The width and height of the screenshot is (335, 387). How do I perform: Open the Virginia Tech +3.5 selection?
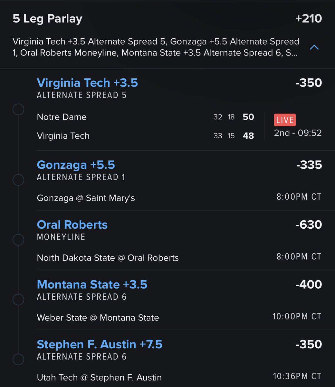click(87, 83)
